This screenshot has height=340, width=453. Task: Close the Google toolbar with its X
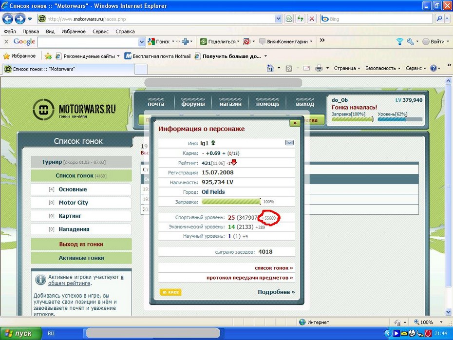pos(6,41)
